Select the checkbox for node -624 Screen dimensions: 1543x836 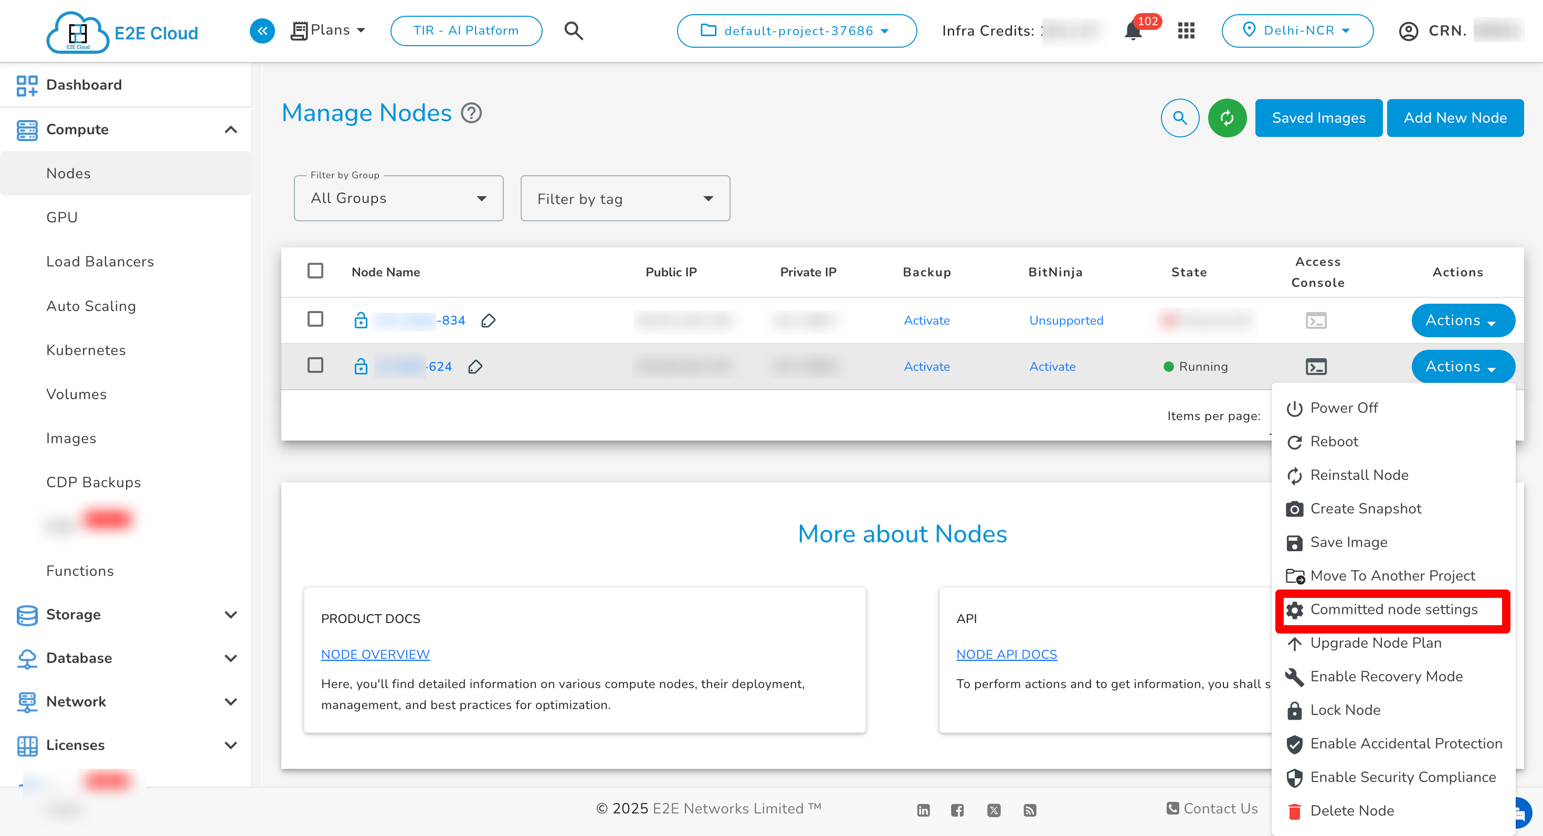tap(315, 366)
